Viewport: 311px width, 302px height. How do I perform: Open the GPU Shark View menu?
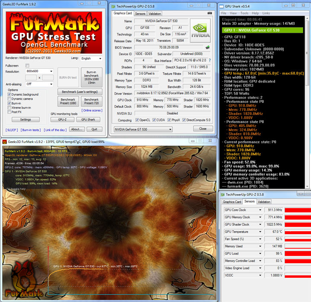coord(233,13)
